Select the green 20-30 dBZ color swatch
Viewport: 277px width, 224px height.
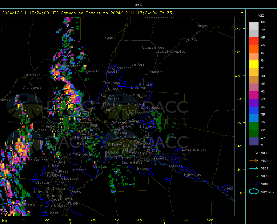(x=254, y=126)
